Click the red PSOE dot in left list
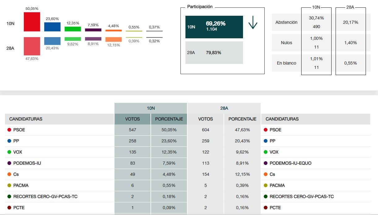 (x=9, y=130)
